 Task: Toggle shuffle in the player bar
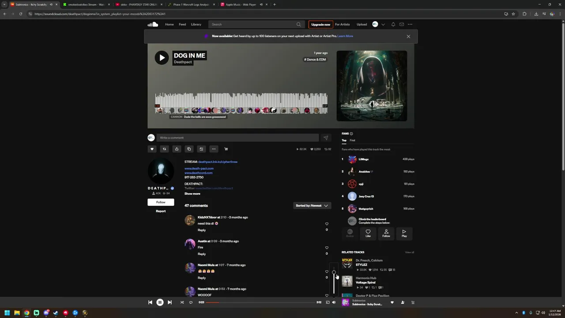pyautogui.click(x=182, y=303)
